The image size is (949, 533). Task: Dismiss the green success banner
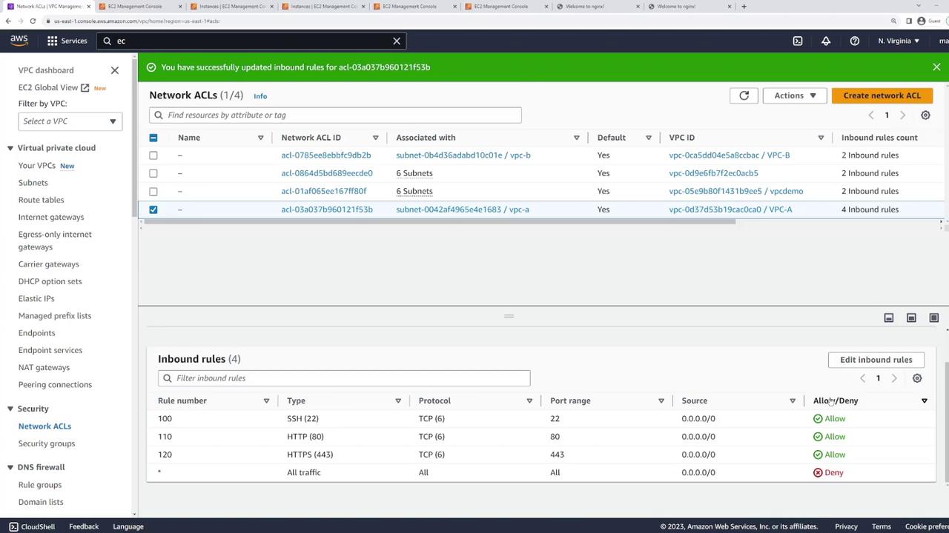[936, 67]
